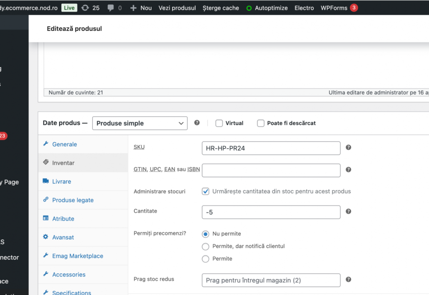Select Permite, dar notifică clientul radio

[205, 247]
